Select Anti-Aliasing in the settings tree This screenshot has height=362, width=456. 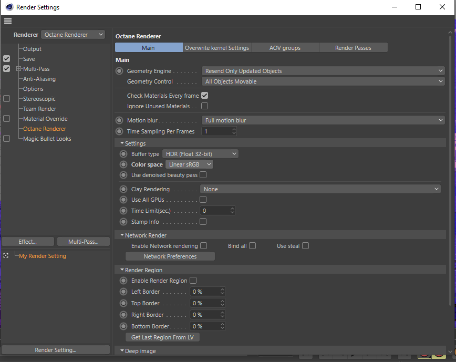[39, 79]
